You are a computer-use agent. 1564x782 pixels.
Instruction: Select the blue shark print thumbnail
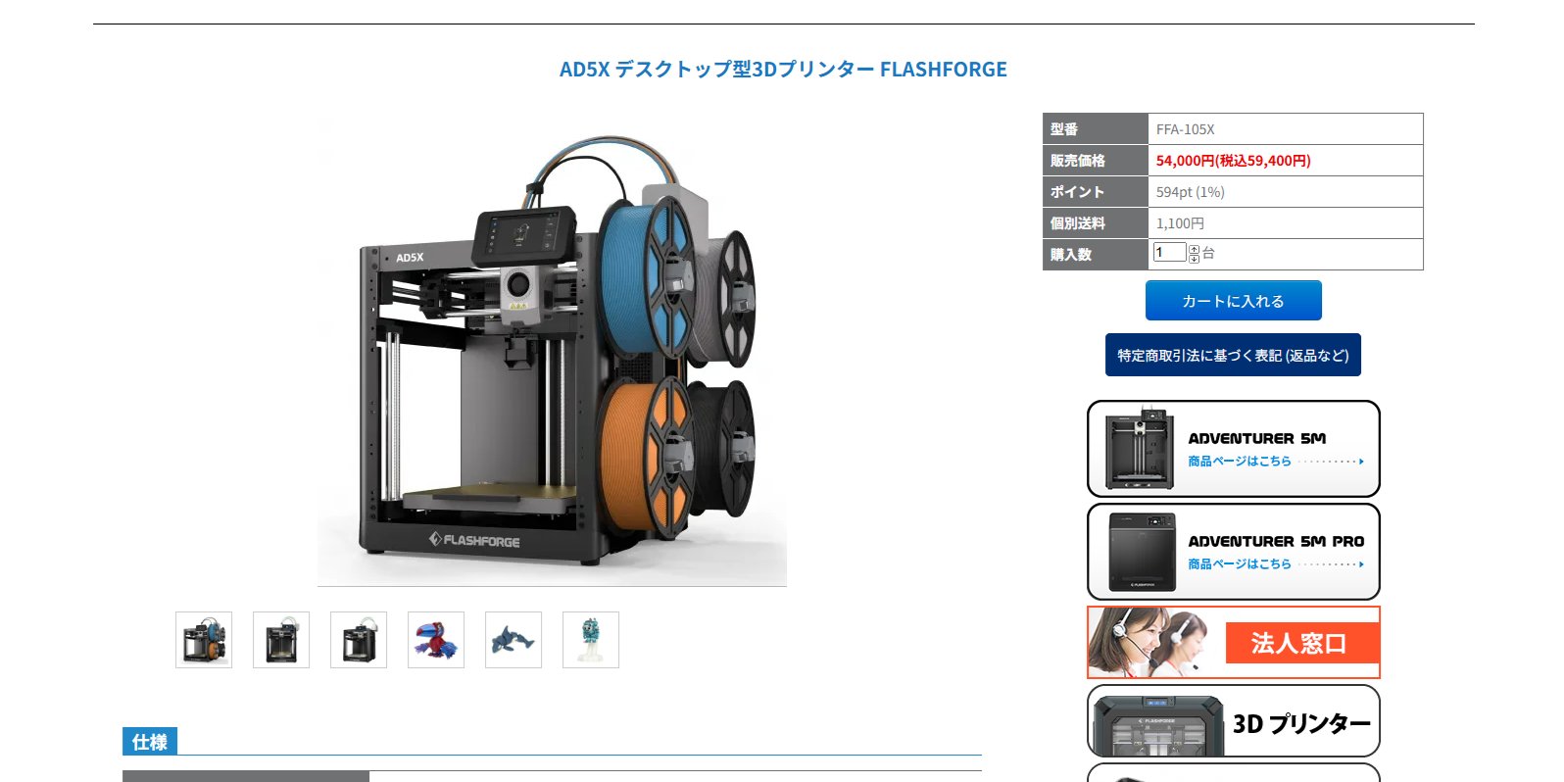pyautogui.click(x=513, y=640)
